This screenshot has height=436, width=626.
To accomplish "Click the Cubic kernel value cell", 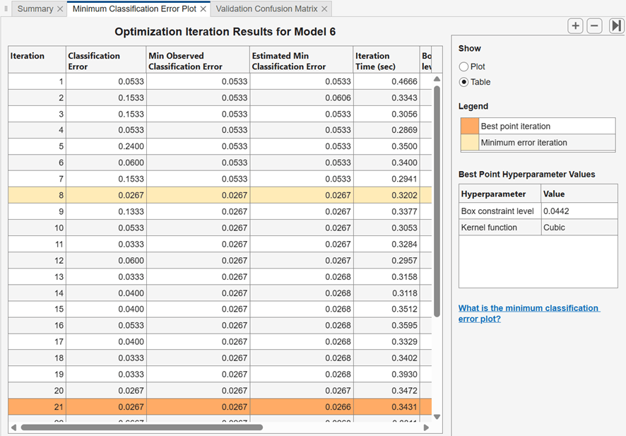I will [579, 228].
